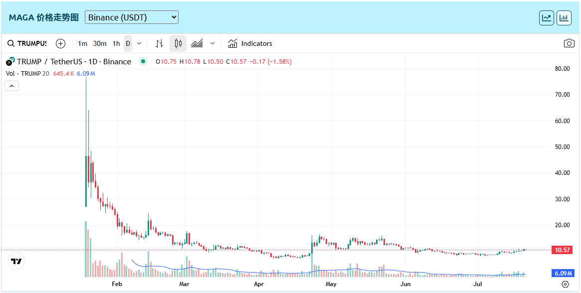Open chart settings gear at bottom right

point(565,285)
